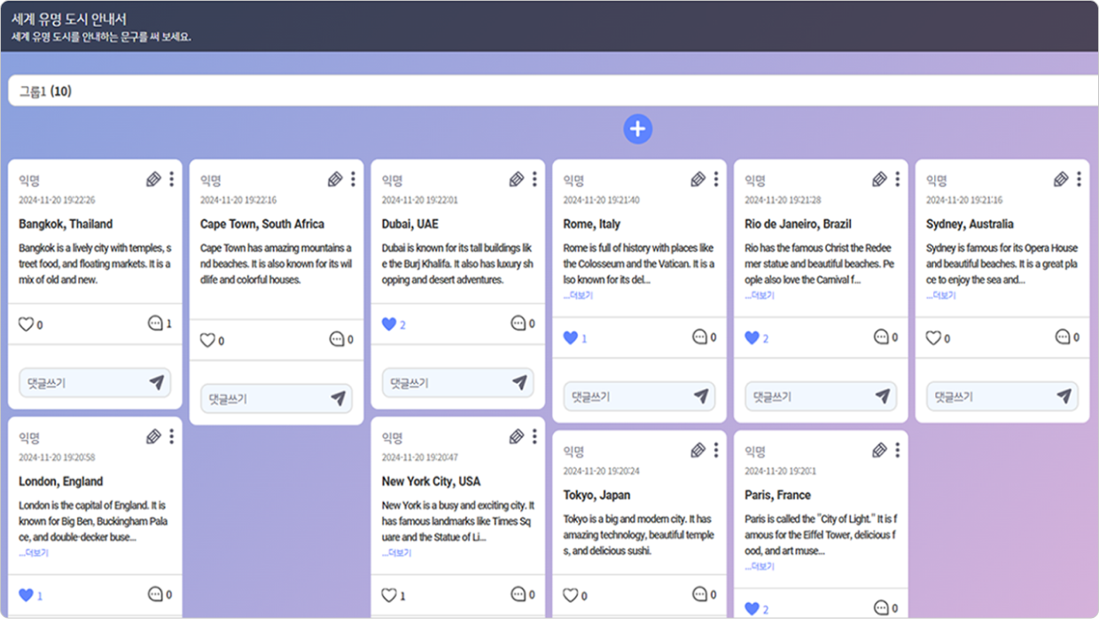This screenshot has width=1099, height=619.
Task: Show the three-dot menu on Sydney card
Action: tap(1079, 180)
